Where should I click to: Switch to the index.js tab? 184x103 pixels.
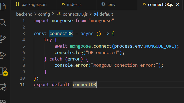pos(76,5)
